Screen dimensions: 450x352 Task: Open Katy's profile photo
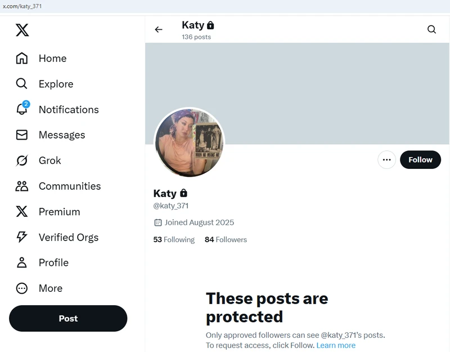click(190, 142)
